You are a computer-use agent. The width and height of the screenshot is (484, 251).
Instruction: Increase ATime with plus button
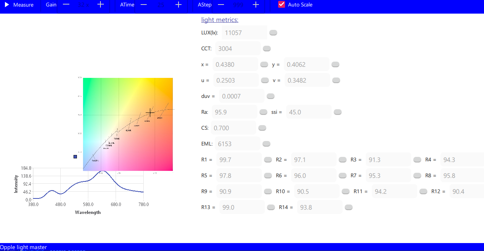click(x=179, y=5)
